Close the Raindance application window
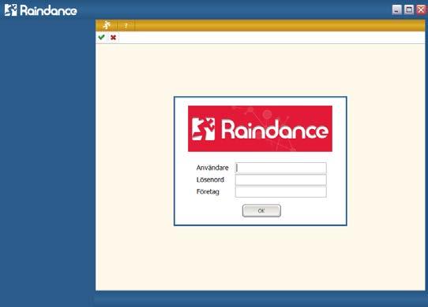 [421, 9]
